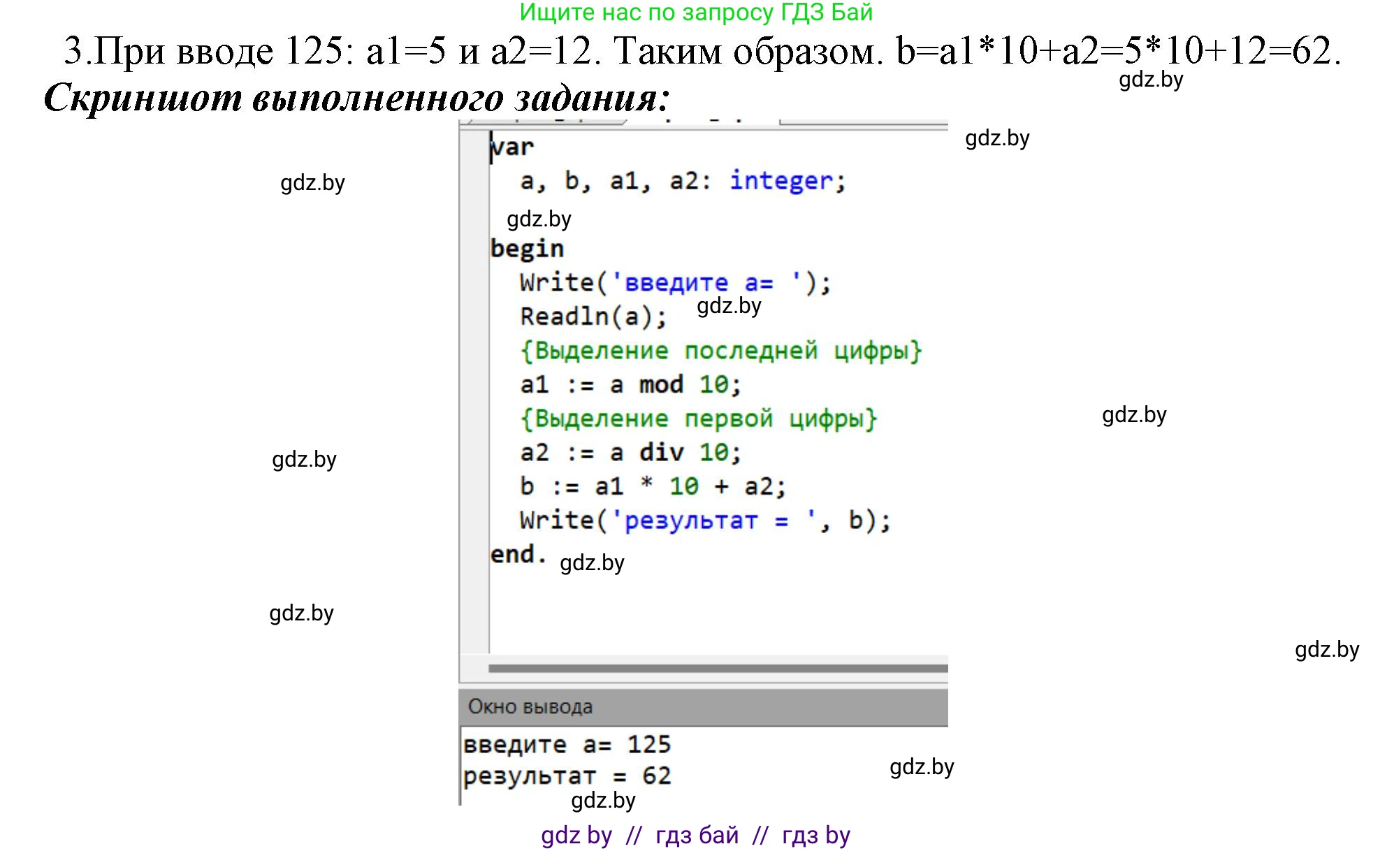Click the editor's left gutter margin

click(474, 391)
